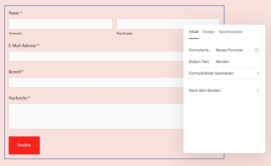Open the help icon beside Formularname

tap(257, 50)
